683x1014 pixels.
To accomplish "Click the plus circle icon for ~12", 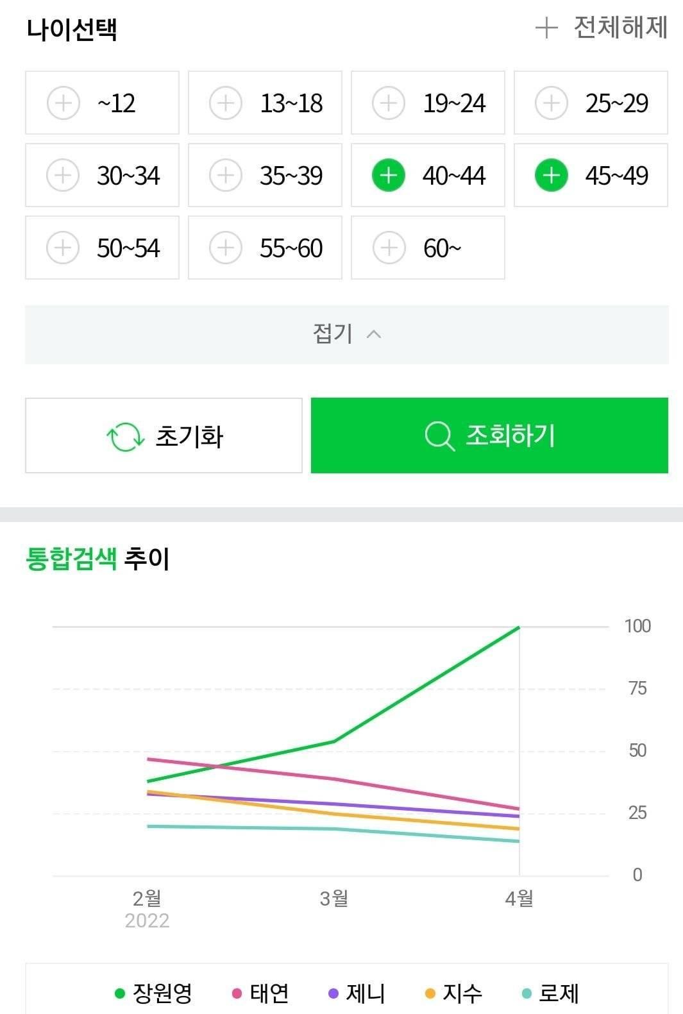I will pos(63,103).
